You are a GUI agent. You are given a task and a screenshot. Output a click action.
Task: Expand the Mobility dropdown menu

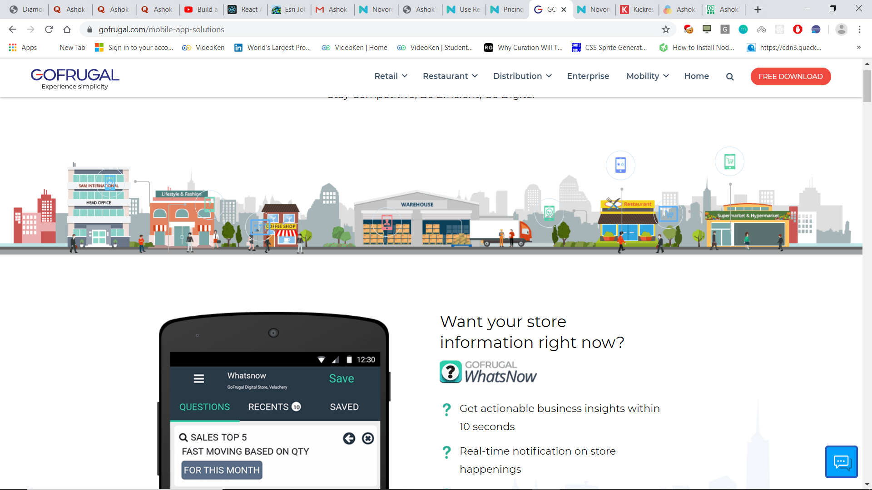(648, 76)
